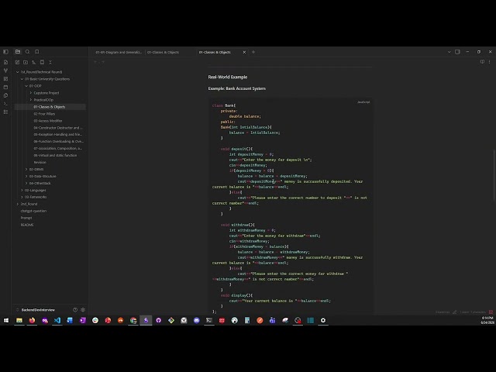Open the 06-Function Overloading note
496x372 pixels.
58,141
